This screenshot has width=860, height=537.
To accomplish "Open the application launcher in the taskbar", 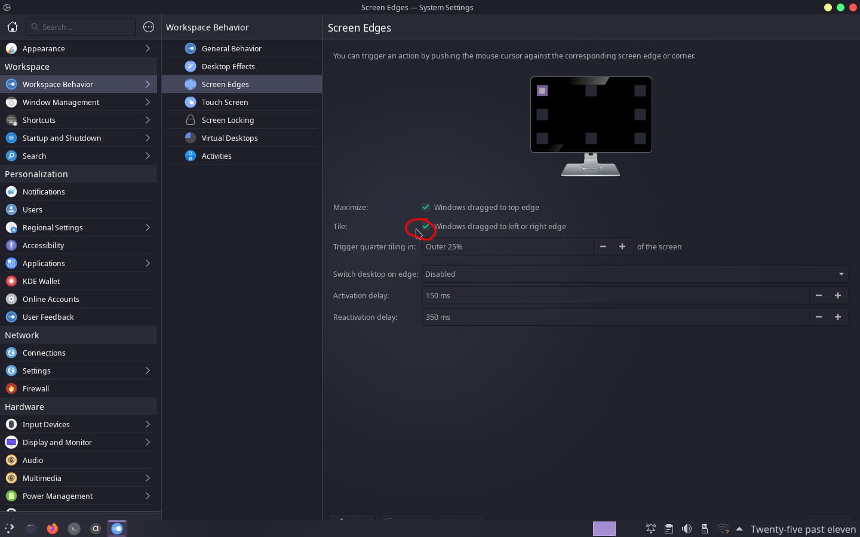I will click(10, 528).
